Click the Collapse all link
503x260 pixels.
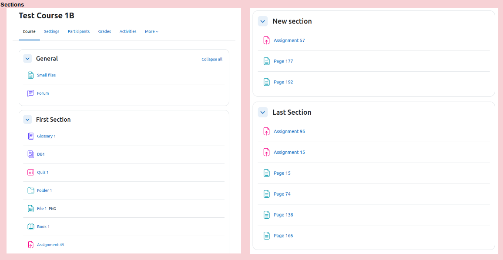[212, 59]
